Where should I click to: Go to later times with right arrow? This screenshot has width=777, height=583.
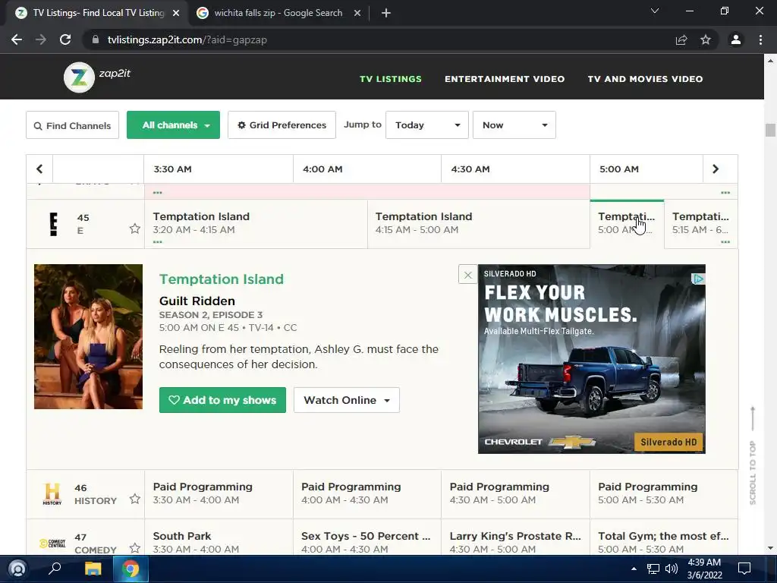[716, 169]
